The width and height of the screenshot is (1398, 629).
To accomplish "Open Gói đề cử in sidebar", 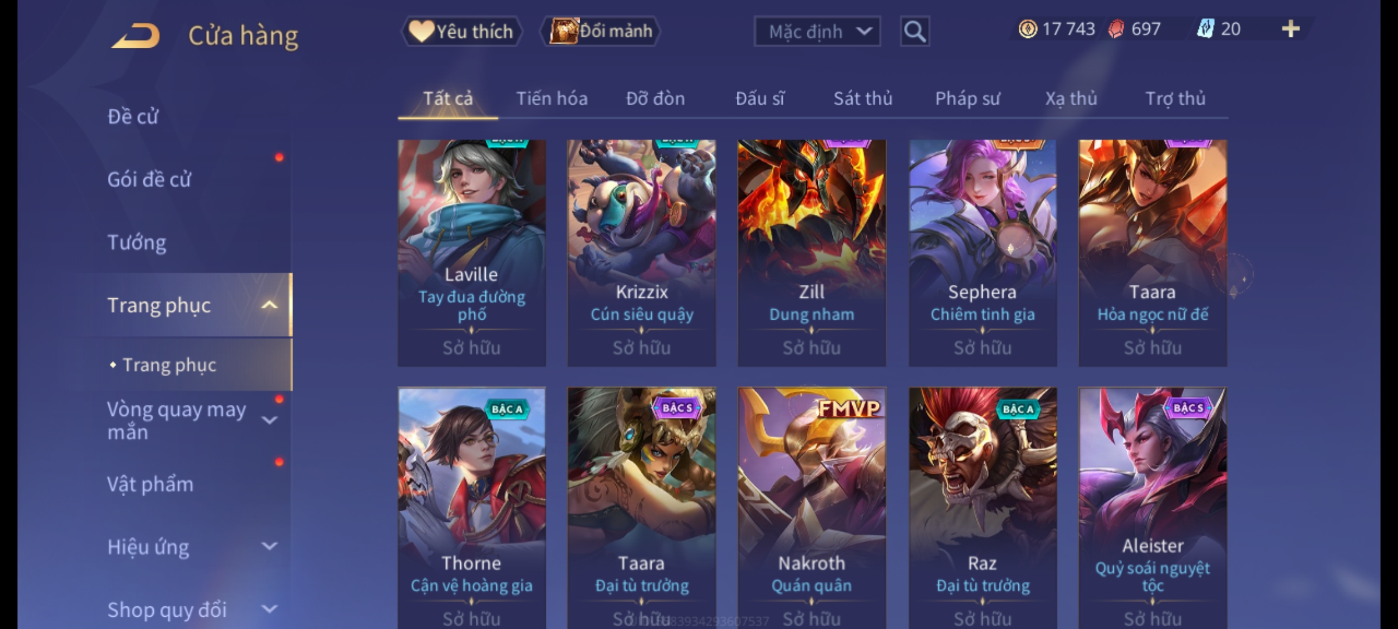I will coord(149,179).
